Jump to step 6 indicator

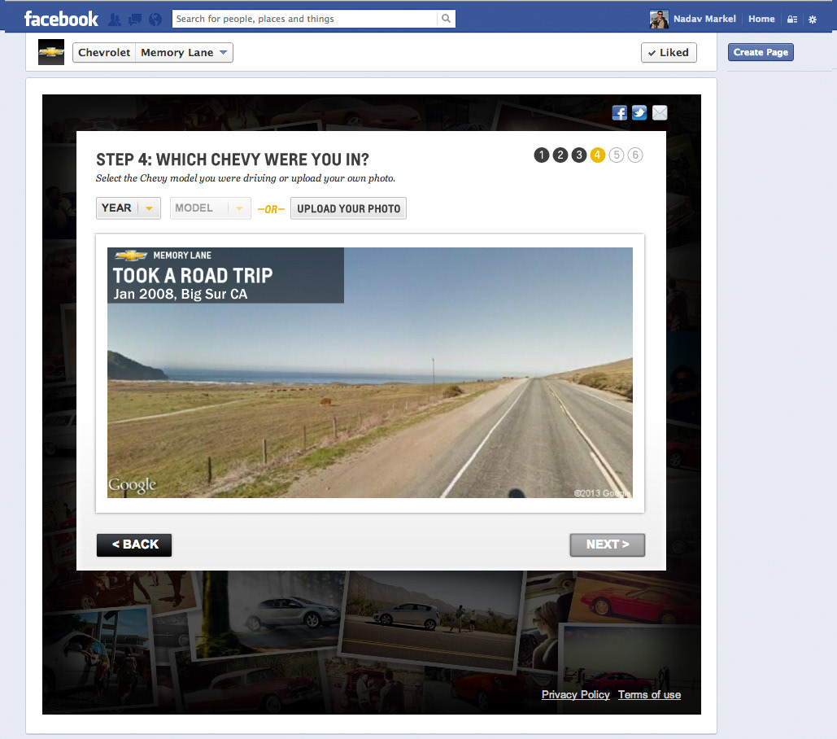point(634,155)
